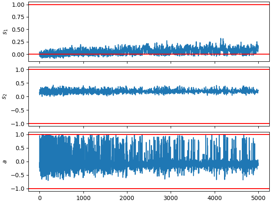The image size is (271, 203).
Task: Click the s1 y-axis label
Action: (x=6, y=32)
